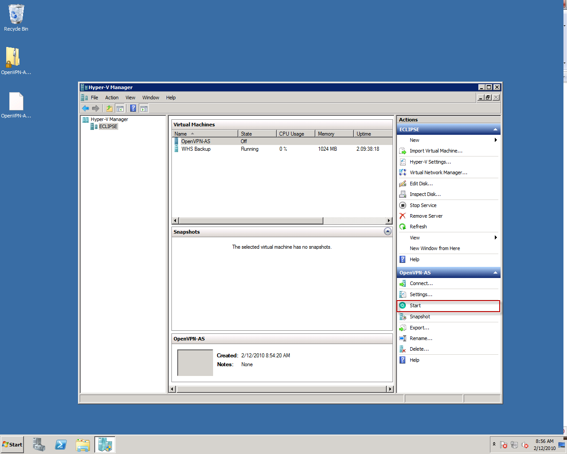Click the Delete icon

tap(403, 349)
